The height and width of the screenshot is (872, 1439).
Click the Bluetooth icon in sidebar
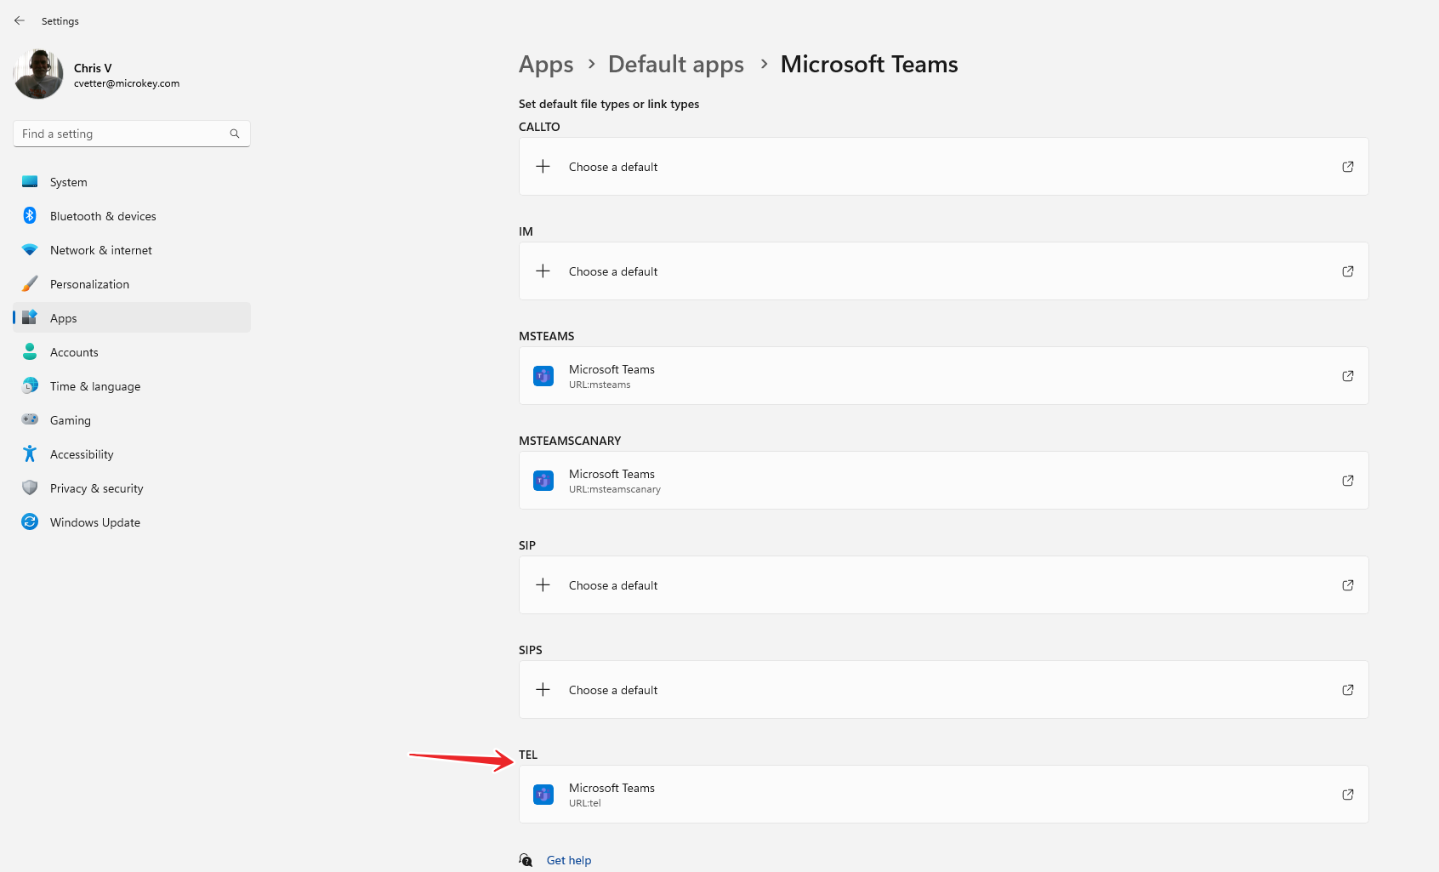[x=30, y=215]
